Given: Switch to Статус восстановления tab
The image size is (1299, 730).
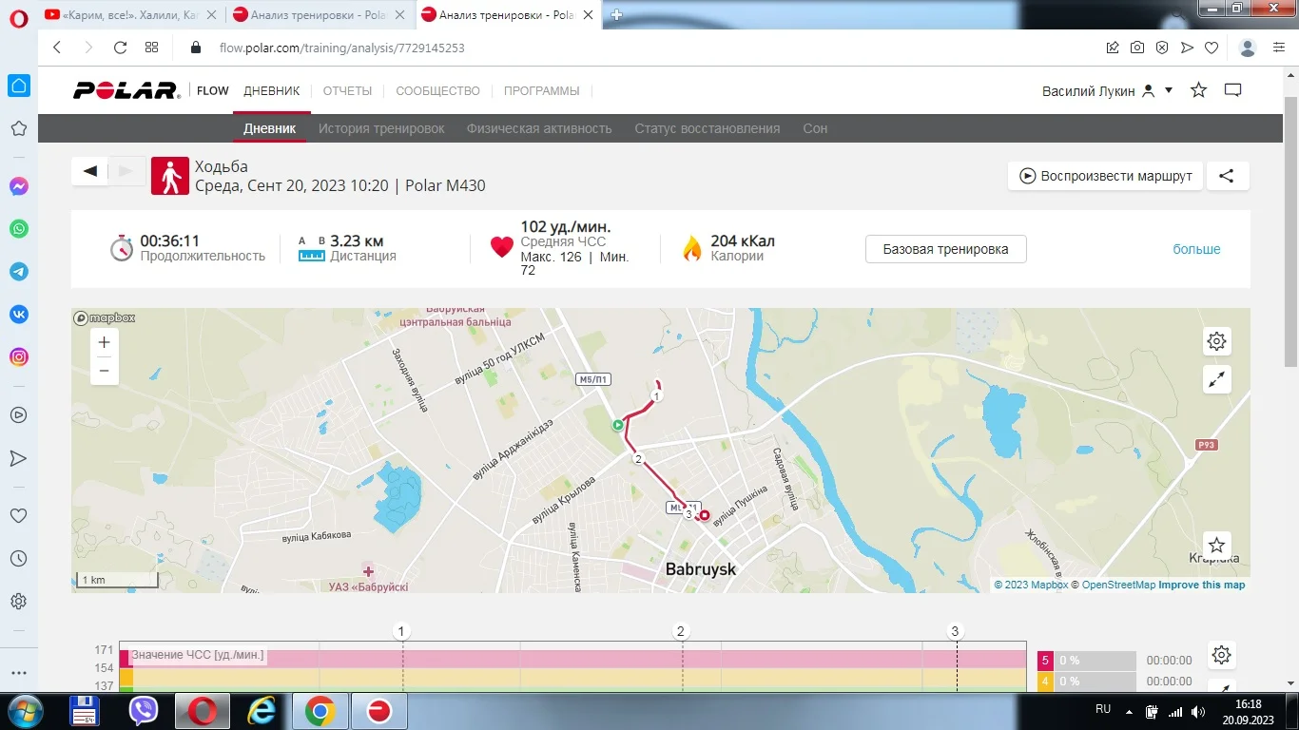Looking at the screenshot, I should point(708,128).
